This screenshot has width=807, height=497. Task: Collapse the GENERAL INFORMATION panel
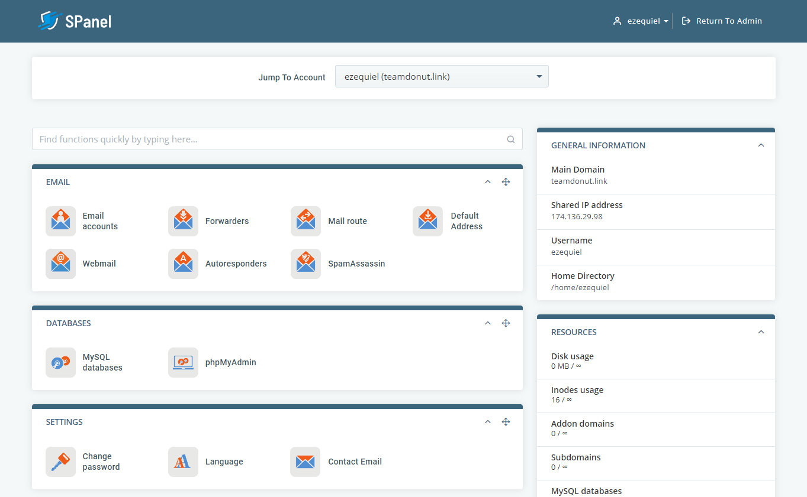point(761,145)
